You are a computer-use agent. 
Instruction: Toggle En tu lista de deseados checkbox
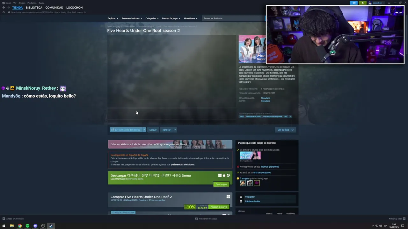(113, 130)
